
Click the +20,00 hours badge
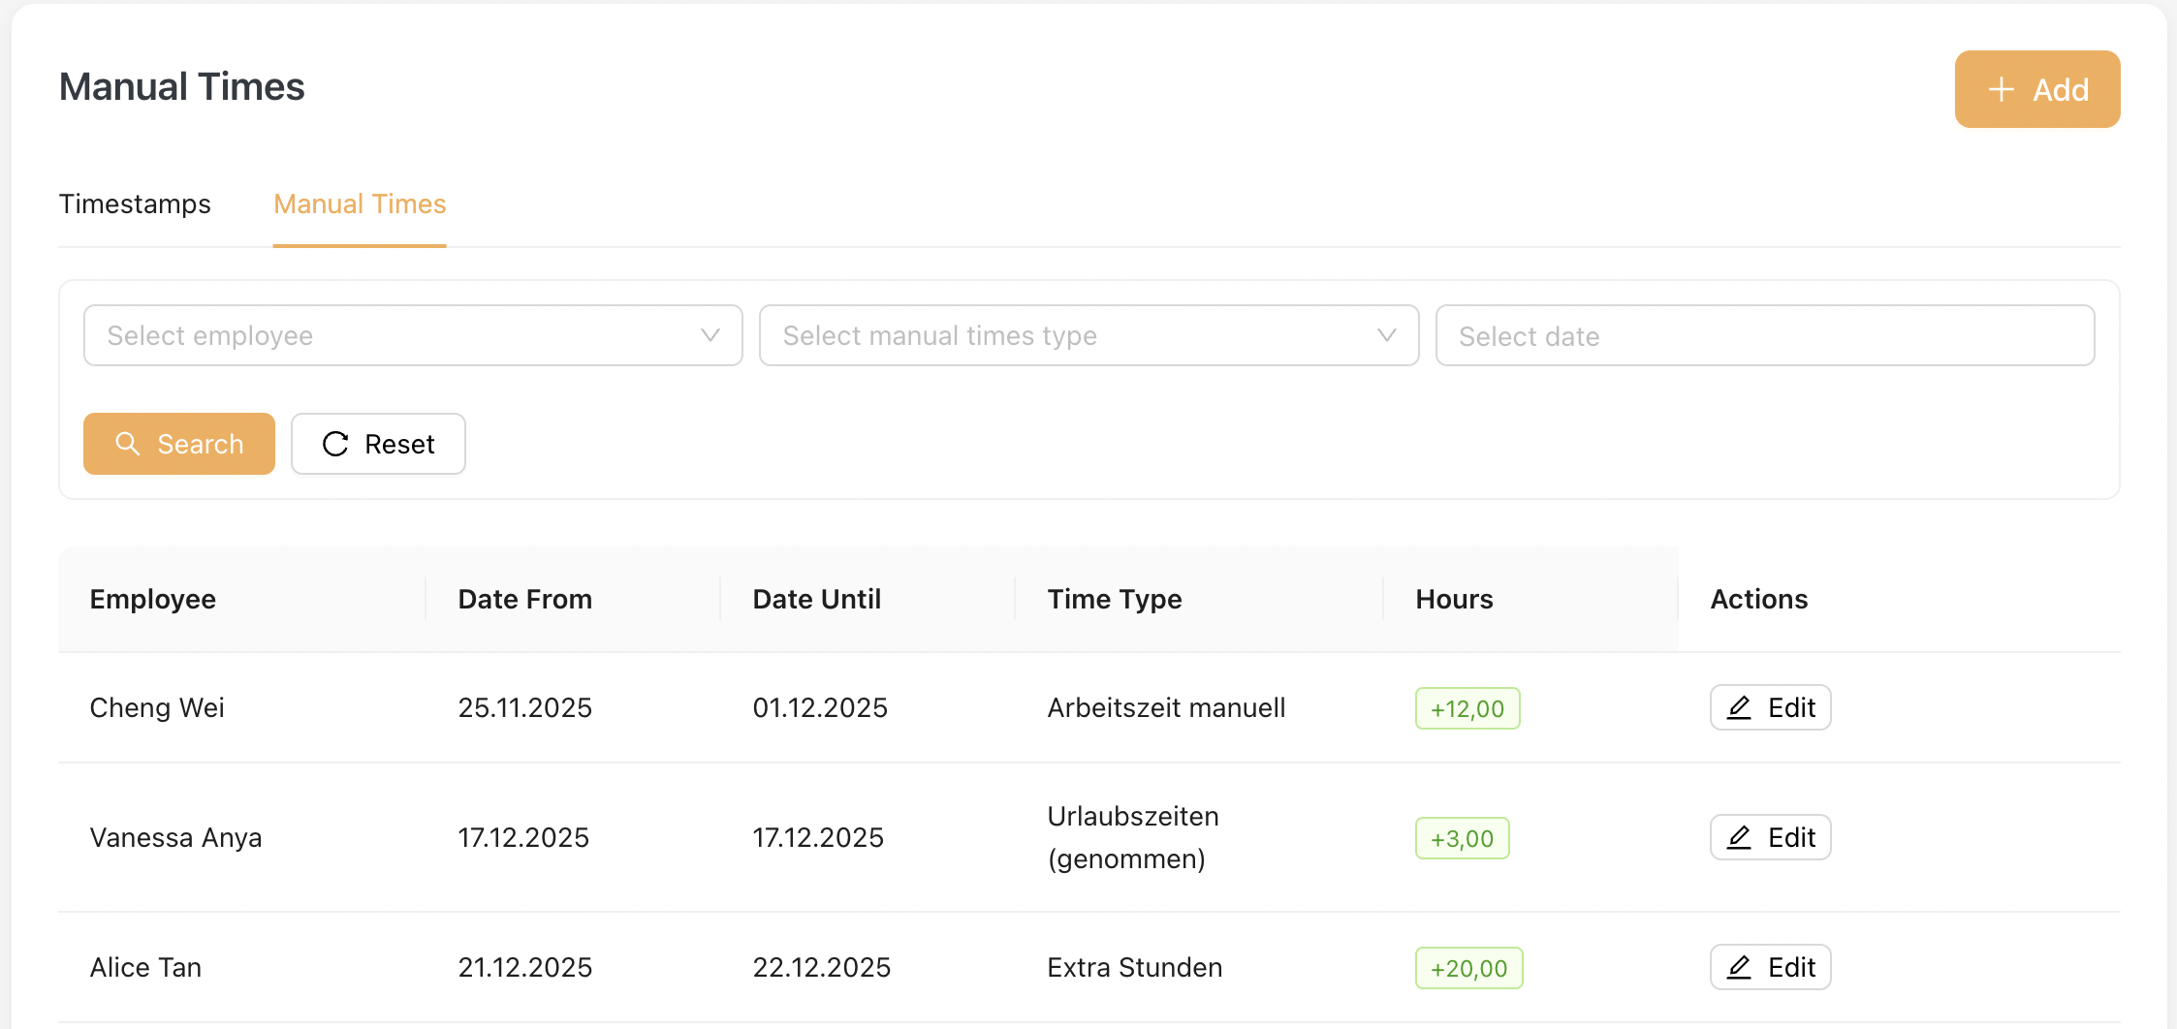tap(1468, 968)
